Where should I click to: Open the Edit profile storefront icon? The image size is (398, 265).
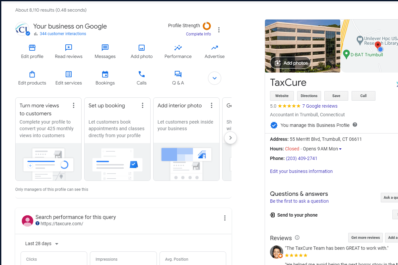(x=32, y=48)
